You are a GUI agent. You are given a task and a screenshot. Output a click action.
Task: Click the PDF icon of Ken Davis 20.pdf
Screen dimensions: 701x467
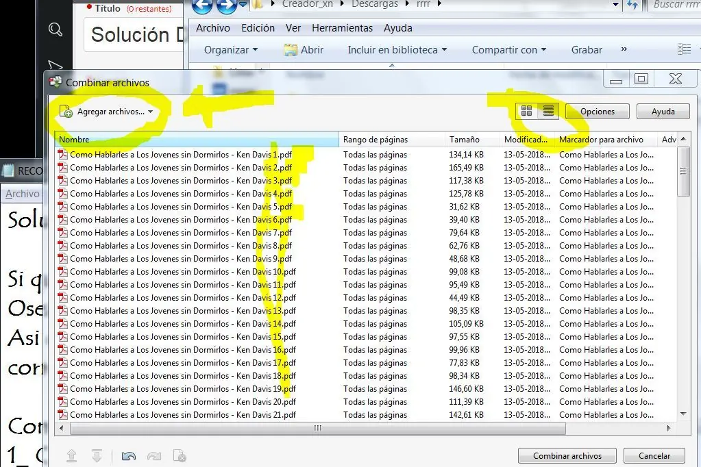62,402
